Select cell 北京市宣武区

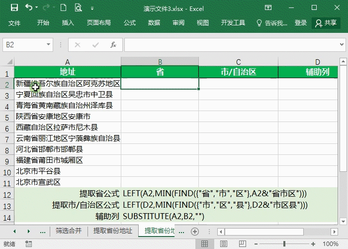click(68, 182)
